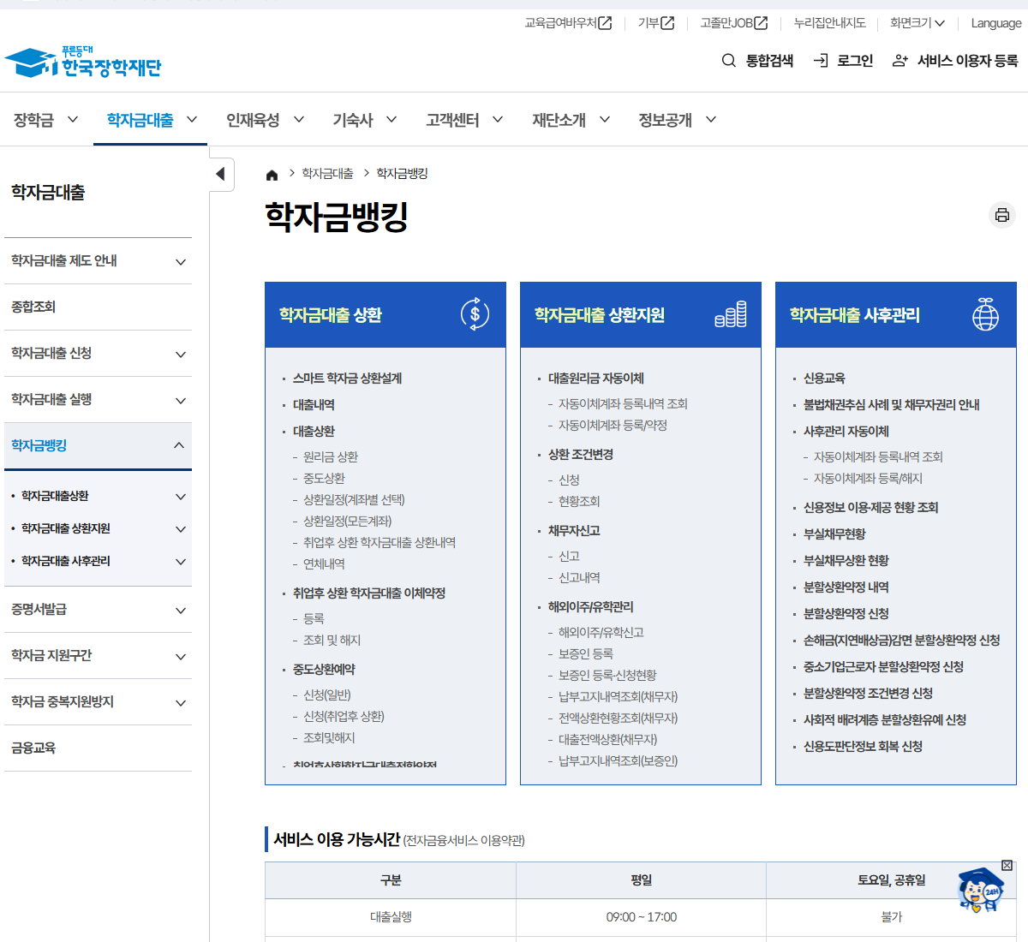
Task: Open the 장학금 main menu
Action: pyautogui.click(x=45, y=120)
